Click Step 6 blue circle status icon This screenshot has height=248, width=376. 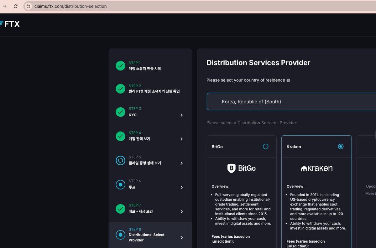[120, 184]
